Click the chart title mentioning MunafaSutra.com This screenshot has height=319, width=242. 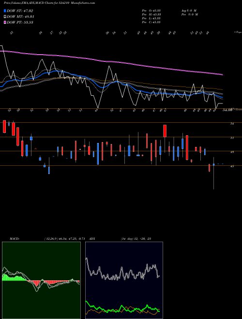tap(49, 3)
